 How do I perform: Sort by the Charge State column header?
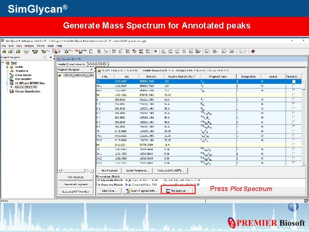(x=248, y=76)
